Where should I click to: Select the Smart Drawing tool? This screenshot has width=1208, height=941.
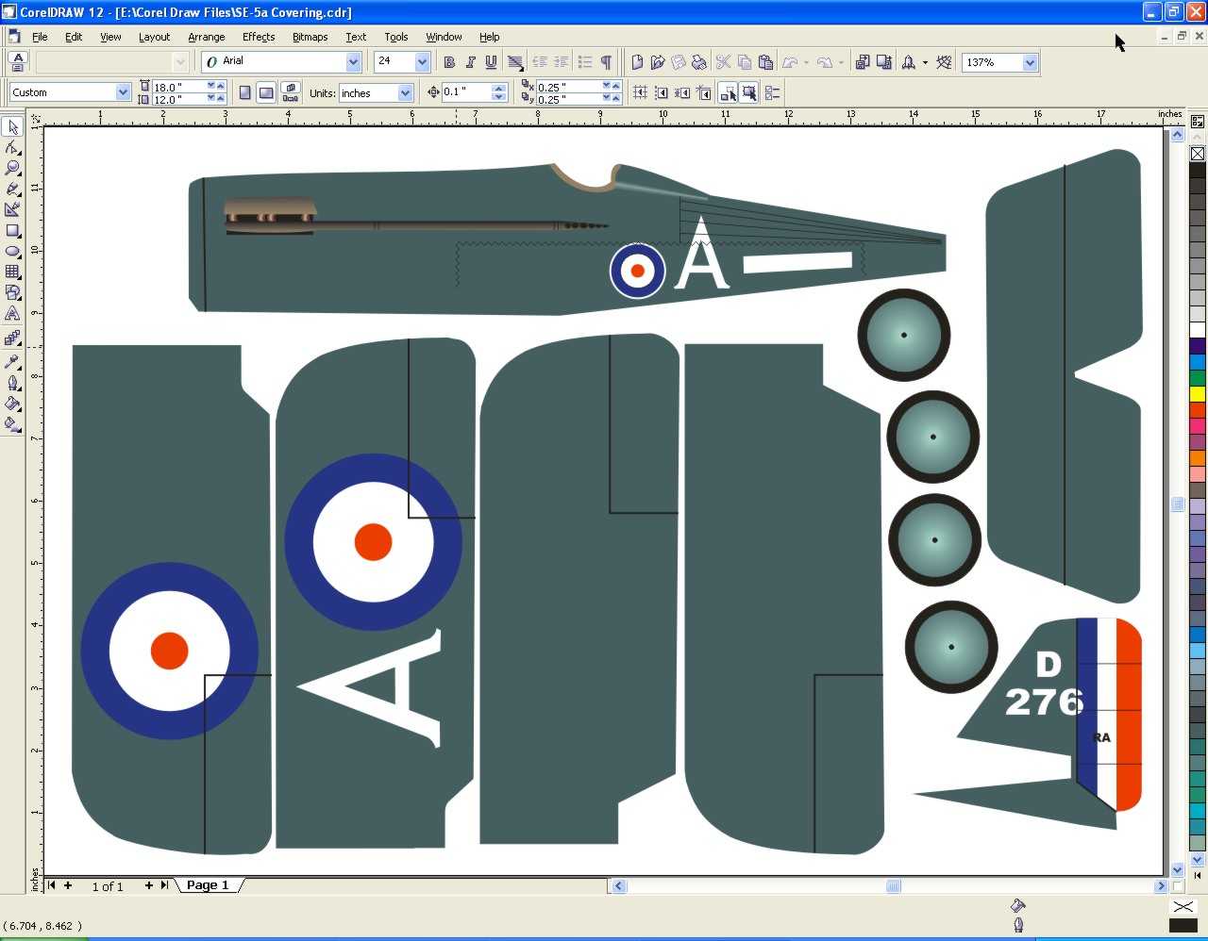(12, 209)
